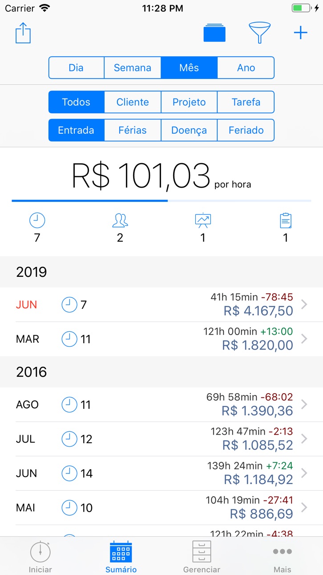
Task: Tap the 11:28 PM clock in status bar
Action: pos(162,8)
